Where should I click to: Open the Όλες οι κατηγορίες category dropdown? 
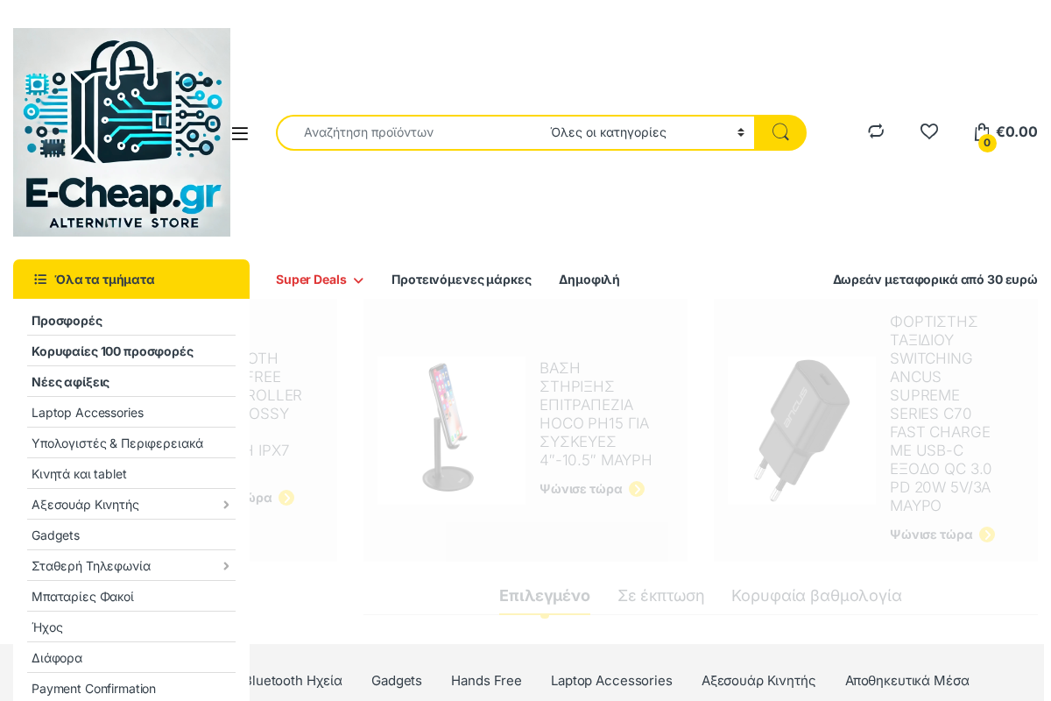[x=646, y=132]
